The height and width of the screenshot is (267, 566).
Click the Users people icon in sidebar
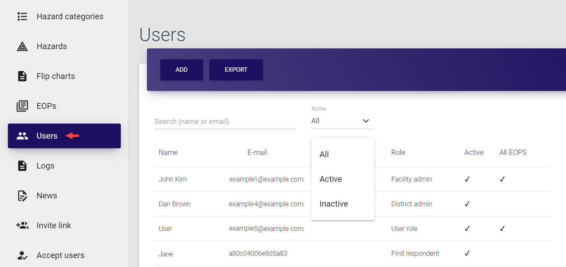(x=22, y=136)
